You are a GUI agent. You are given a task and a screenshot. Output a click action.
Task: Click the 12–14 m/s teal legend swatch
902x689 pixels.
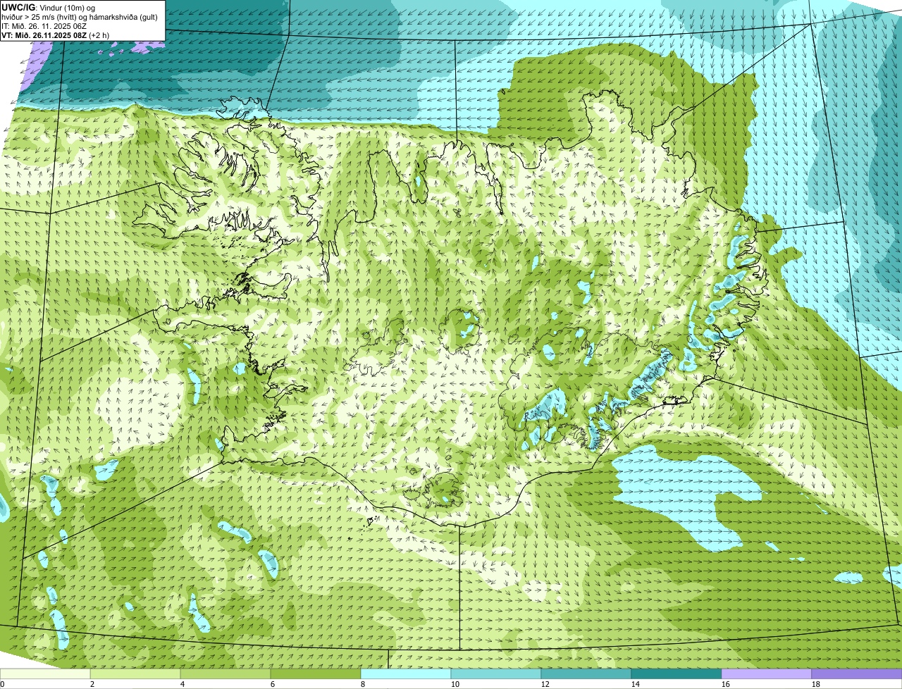(x=586, y=674)
